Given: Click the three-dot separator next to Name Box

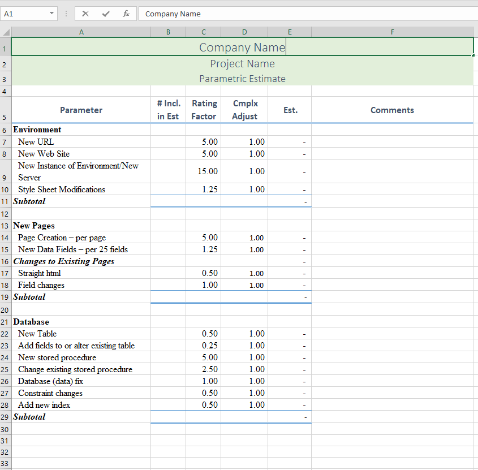Looking at the screenshot, I should [x=66, y=14].
